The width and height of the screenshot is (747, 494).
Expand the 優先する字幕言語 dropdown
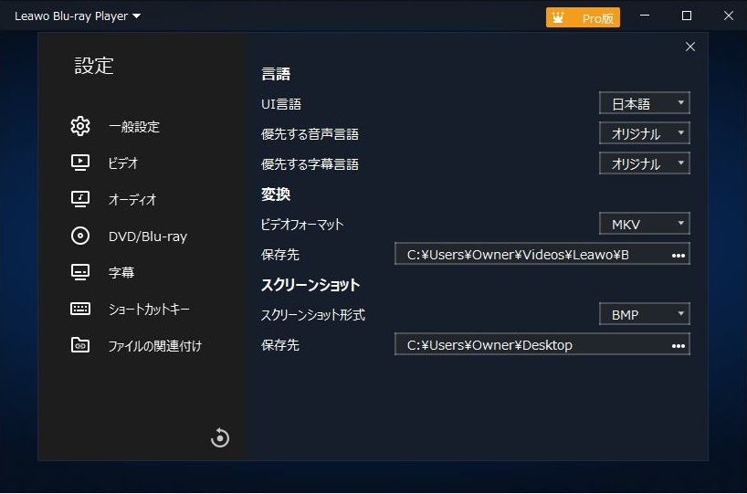[x=644, y=163]
